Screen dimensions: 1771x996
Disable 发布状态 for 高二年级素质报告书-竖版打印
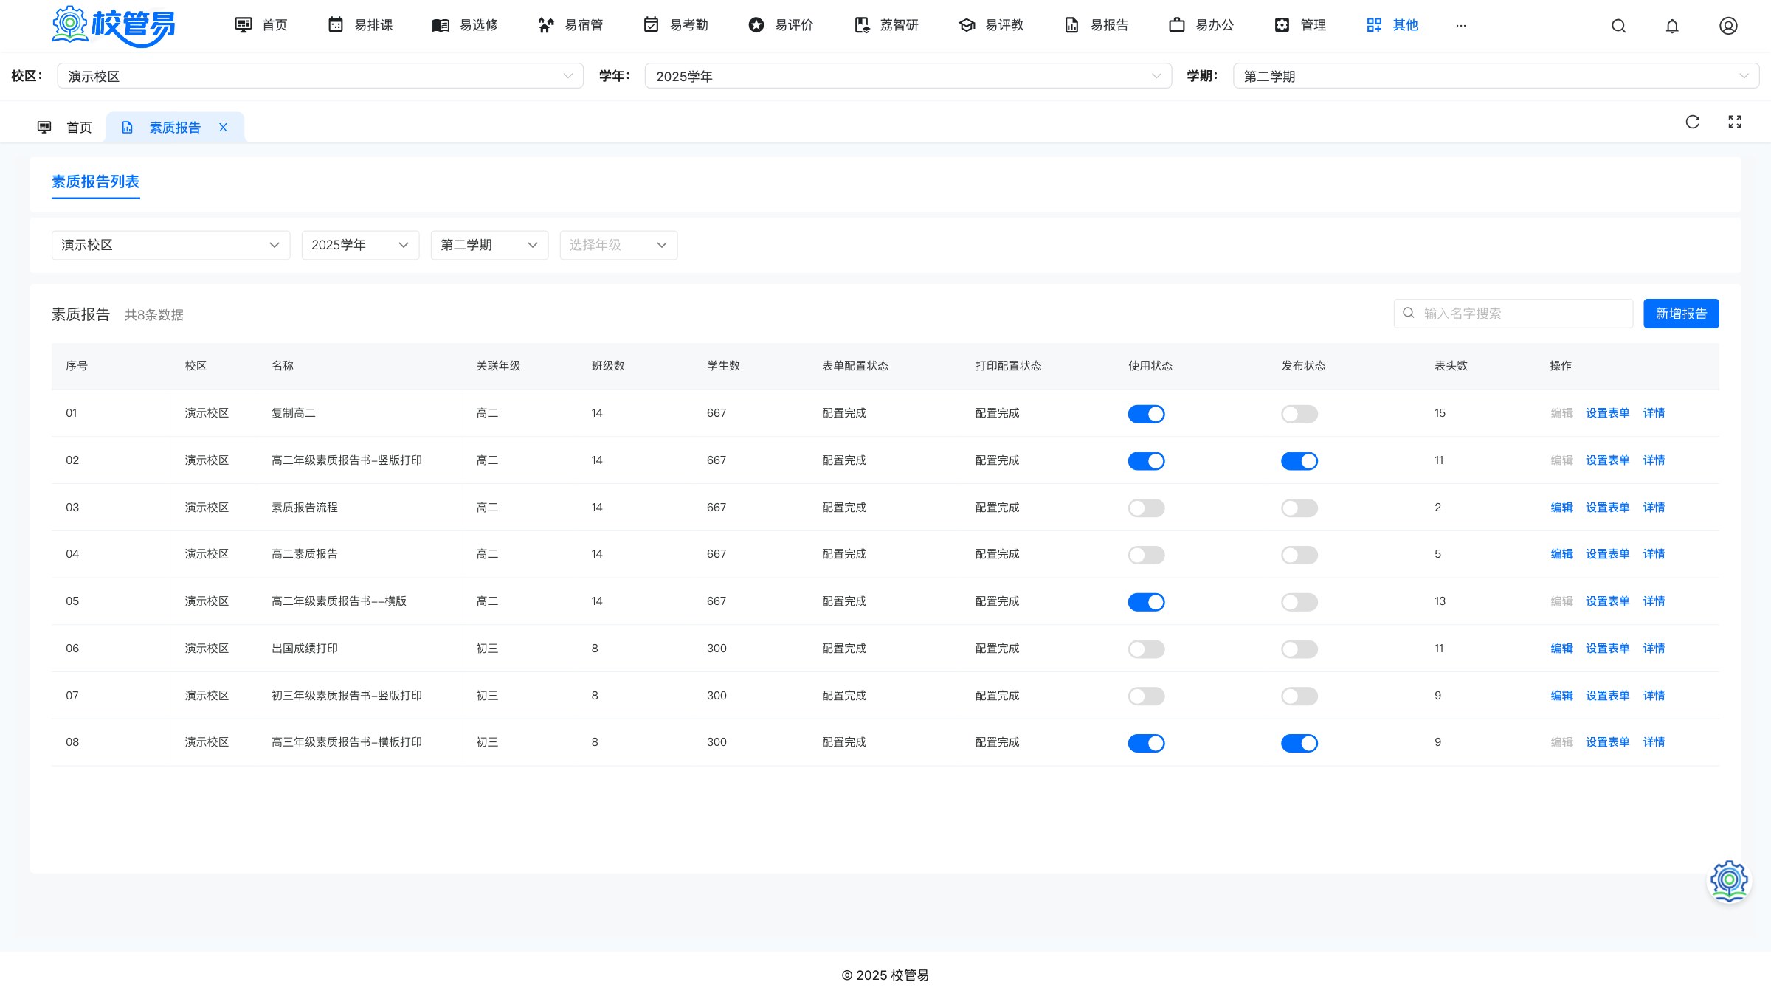point(1299,461)
